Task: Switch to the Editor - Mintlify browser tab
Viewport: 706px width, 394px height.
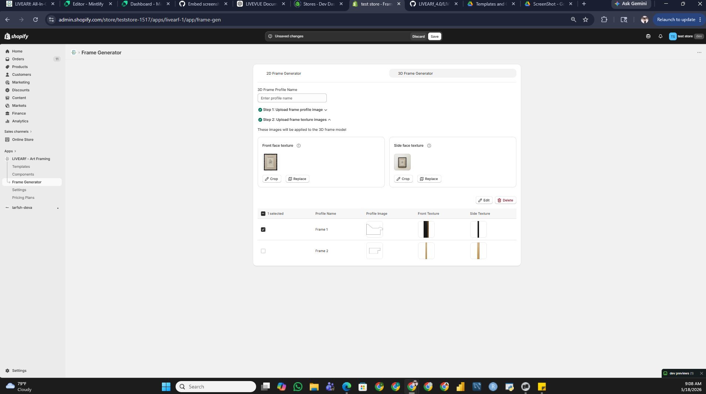Action: point(88,4)
